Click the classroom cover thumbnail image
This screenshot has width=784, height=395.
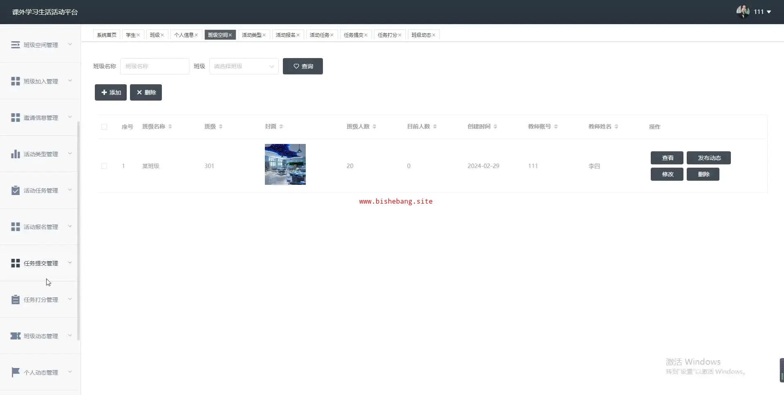[x=285, y=164]
